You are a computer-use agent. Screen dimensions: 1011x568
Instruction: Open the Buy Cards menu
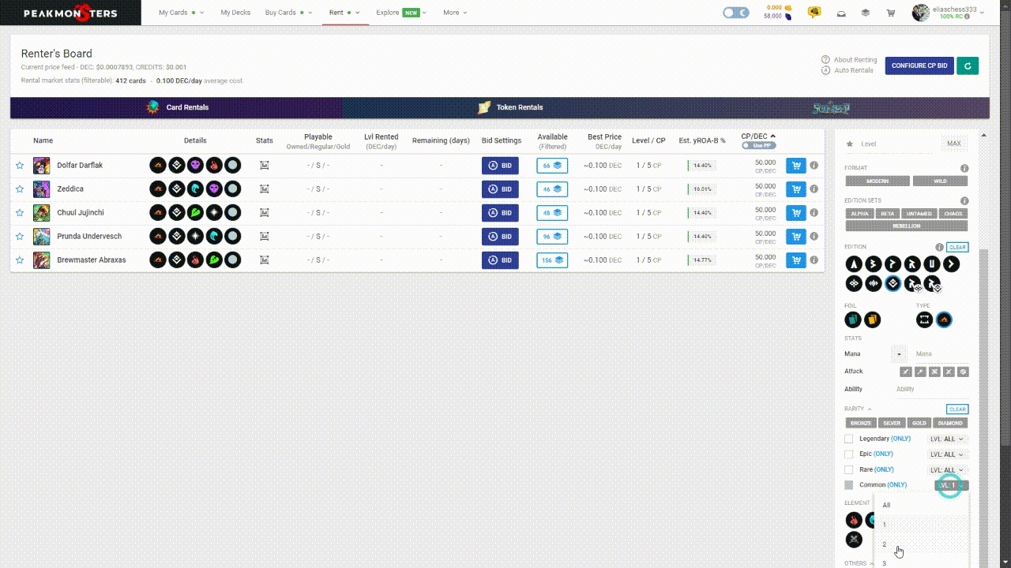(x=288, y=13)
